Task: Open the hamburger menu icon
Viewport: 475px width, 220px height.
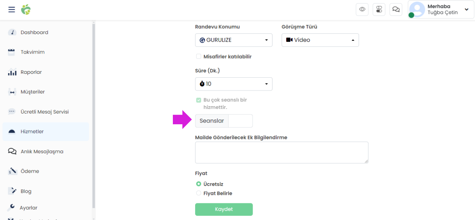Action: point(12,9)
